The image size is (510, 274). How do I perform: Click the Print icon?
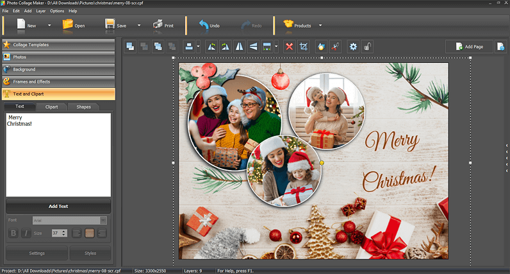click(158, 24)
